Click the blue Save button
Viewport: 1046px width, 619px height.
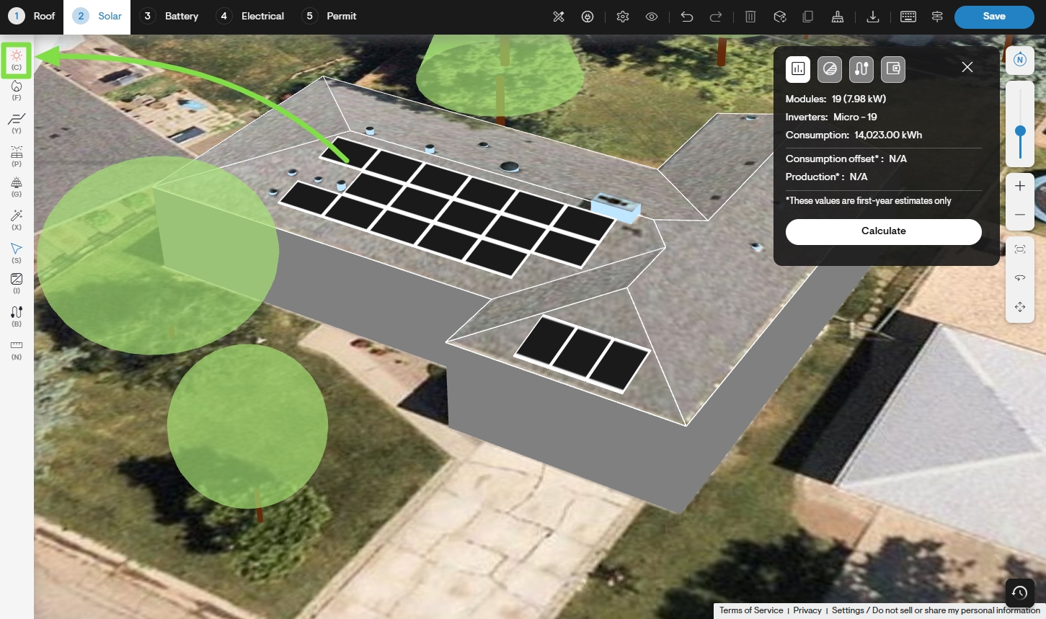(993, 17)
